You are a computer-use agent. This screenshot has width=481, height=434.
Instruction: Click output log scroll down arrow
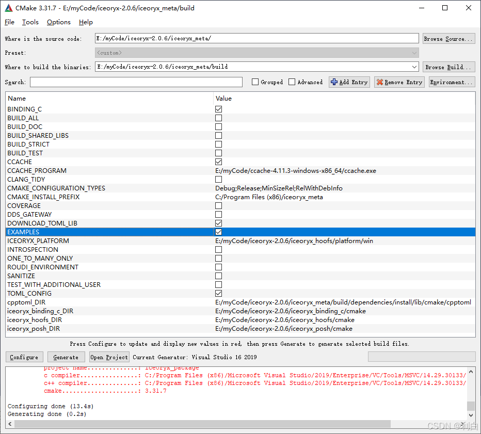click(471, 415)
